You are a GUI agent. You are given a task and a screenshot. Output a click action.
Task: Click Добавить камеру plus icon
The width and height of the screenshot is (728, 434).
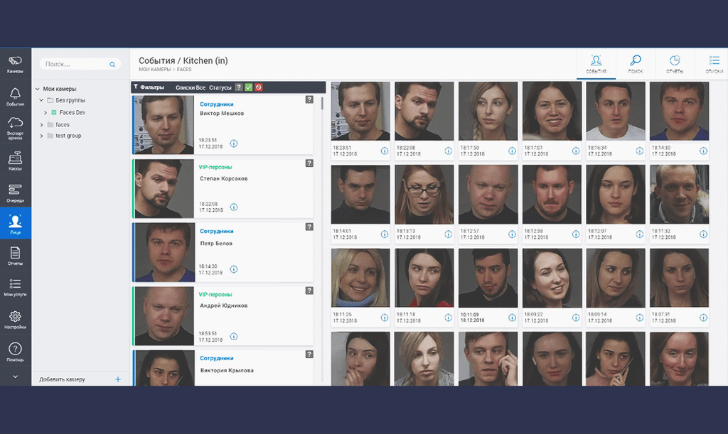[118, 379]
